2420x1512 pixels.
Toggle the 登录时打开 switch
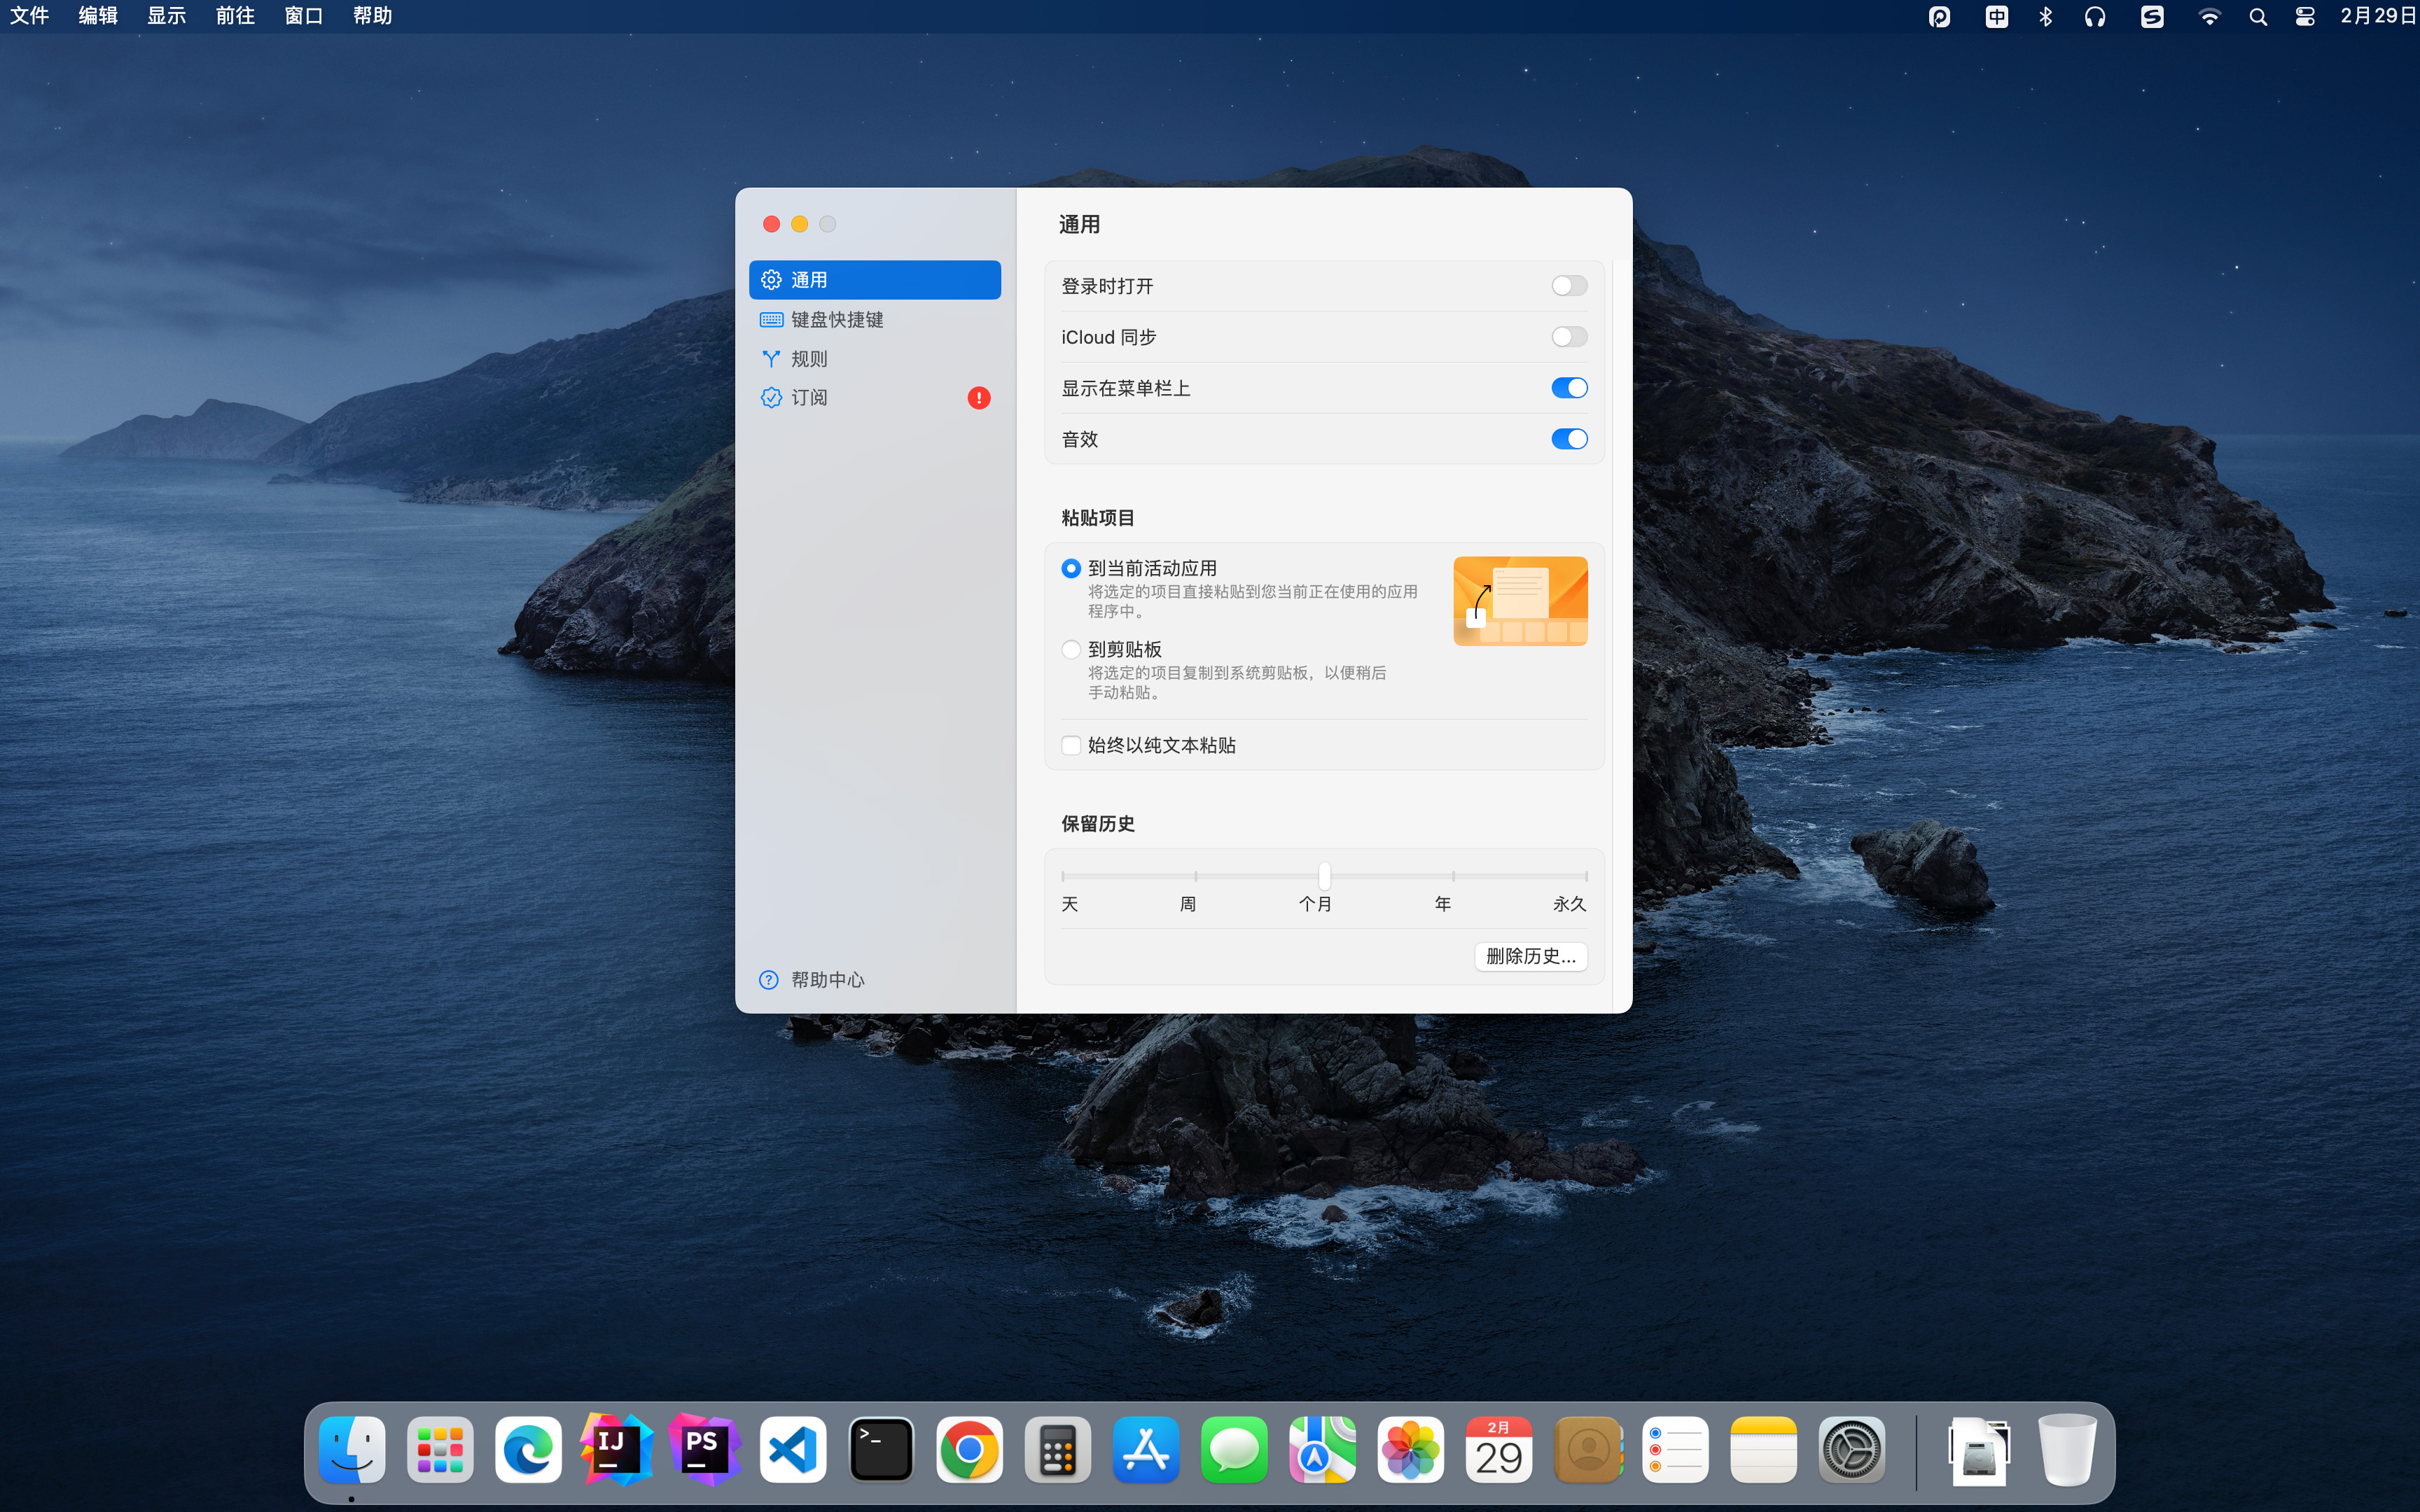[x=1569, y=286]
